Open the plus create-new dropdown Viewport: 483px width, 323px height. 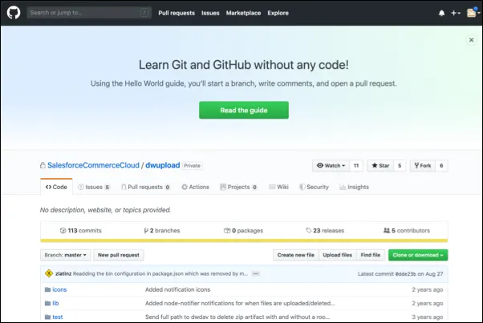point(455,13)
